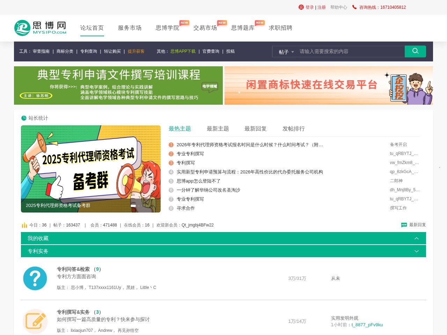Click the pencil icon for 专利撰写&实务
This screenshot has height=335, width=447.
tap(35, 321)
